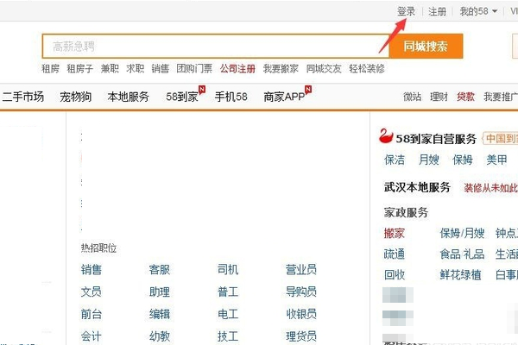This screenshot has height=345, width=518.
Task: Open the 司机 job link
Action: coord(228,270)
